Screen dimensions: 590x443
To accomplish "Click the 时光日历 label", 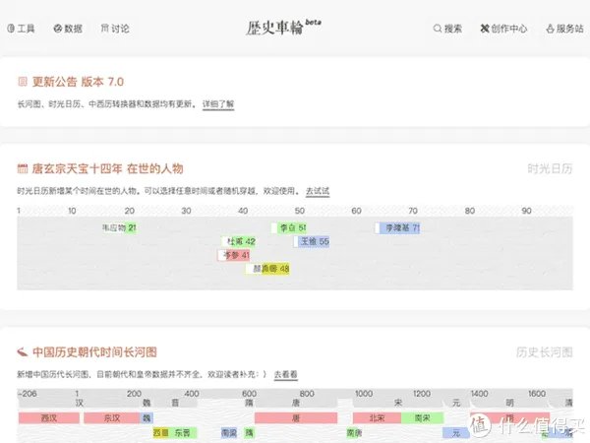I will [x=550, y=168].
